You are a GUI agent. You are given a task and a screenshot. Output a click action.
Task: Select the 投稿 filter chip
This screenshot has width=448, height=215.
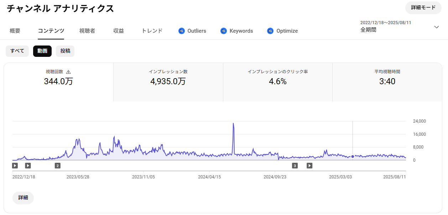pyautogui.click(x=65, y=51)
